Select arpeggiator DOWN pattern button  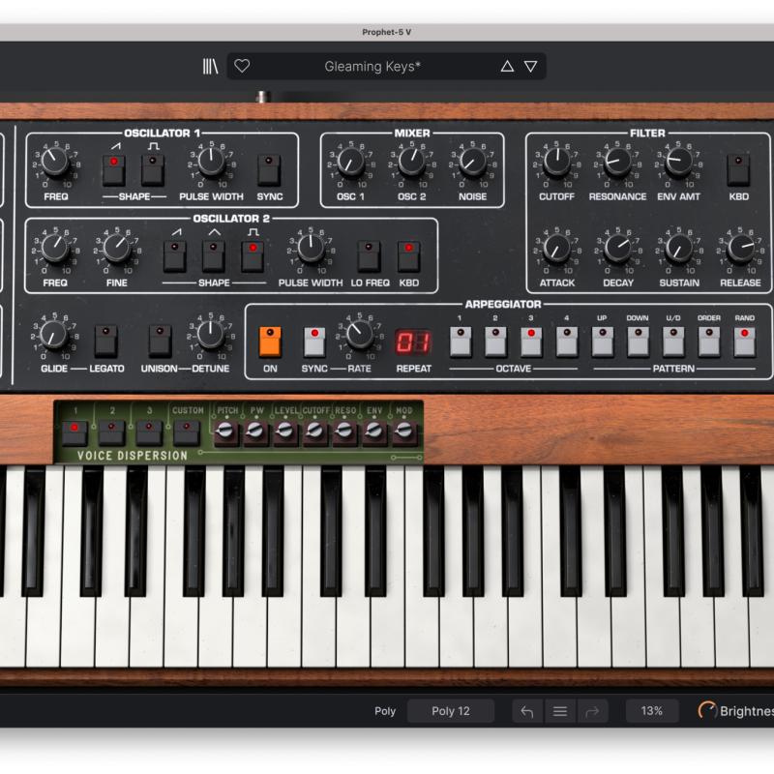[638, 342]
